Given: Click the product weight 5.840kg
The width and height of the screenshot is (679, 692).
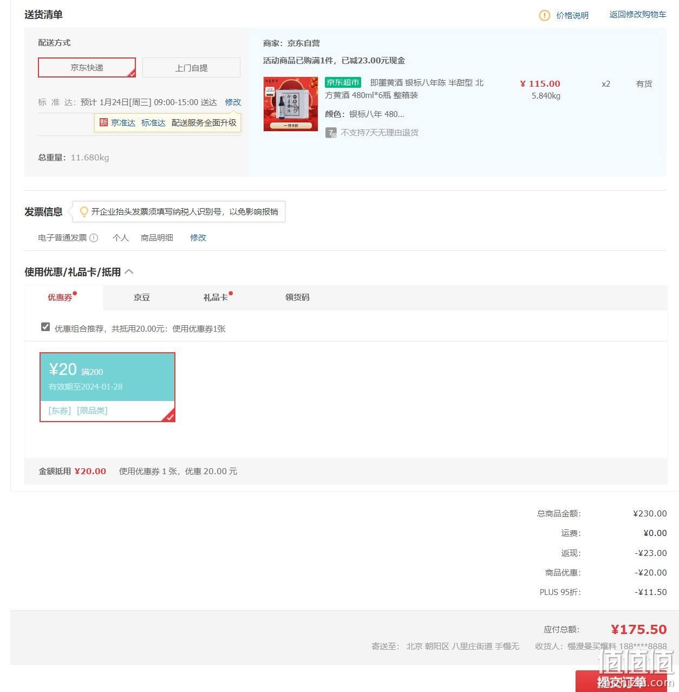Looking at the screenshot, I should (546, 95).
